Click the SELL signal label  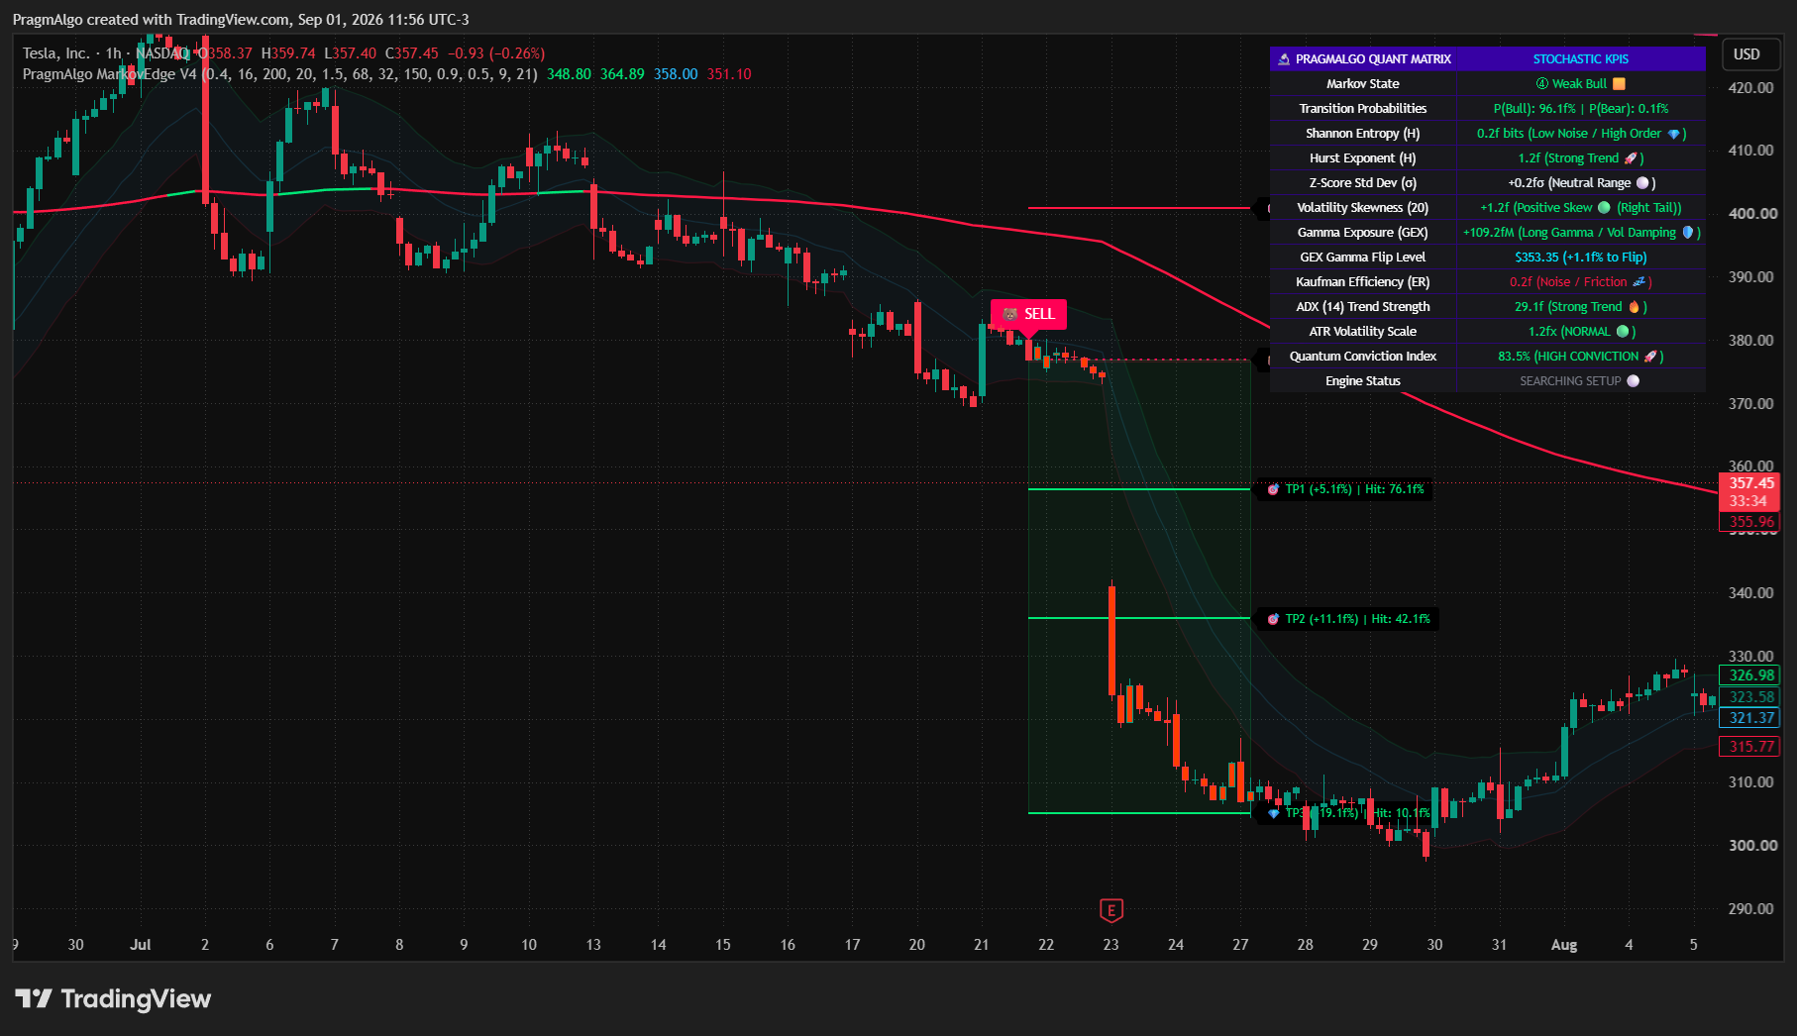pos(1028,314)
